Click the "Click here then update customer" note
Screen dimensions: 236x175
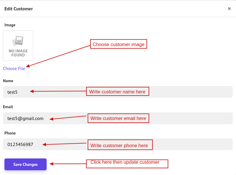coord(127,163)
